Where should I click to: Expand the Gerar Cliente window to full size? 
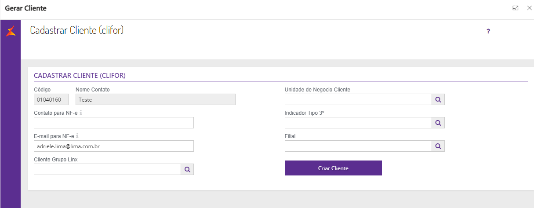[516, 8]
